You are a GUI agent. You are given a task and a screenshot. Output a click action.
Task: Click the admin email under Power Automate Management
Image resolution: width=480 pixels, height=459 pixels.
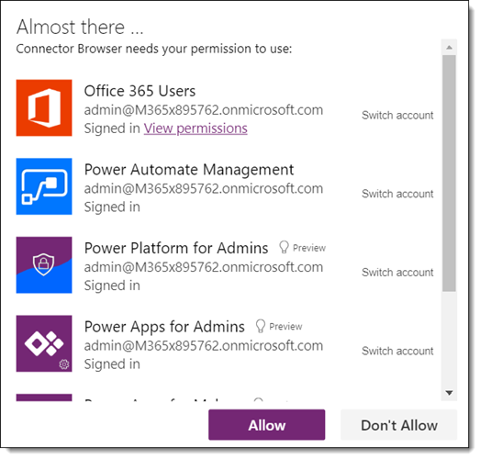pyautogui.click(x=204, y=188)
